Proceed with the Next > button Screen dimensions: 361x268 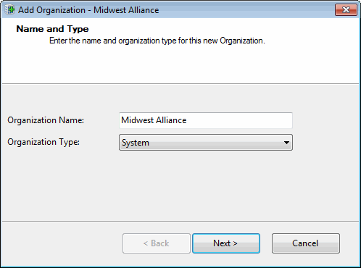coord(226,243)
